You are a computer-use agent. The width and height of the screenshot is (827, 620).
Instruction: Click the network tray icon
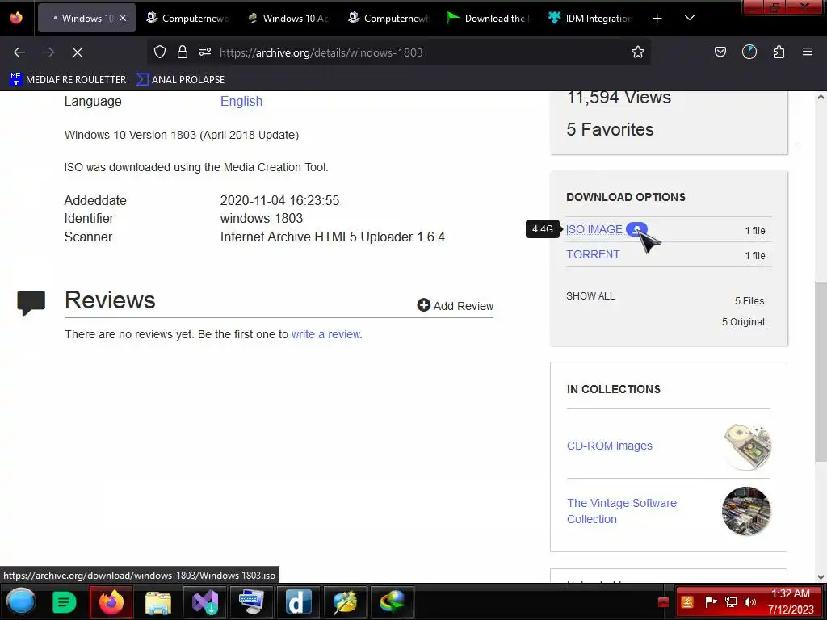[x=731, y=602]
